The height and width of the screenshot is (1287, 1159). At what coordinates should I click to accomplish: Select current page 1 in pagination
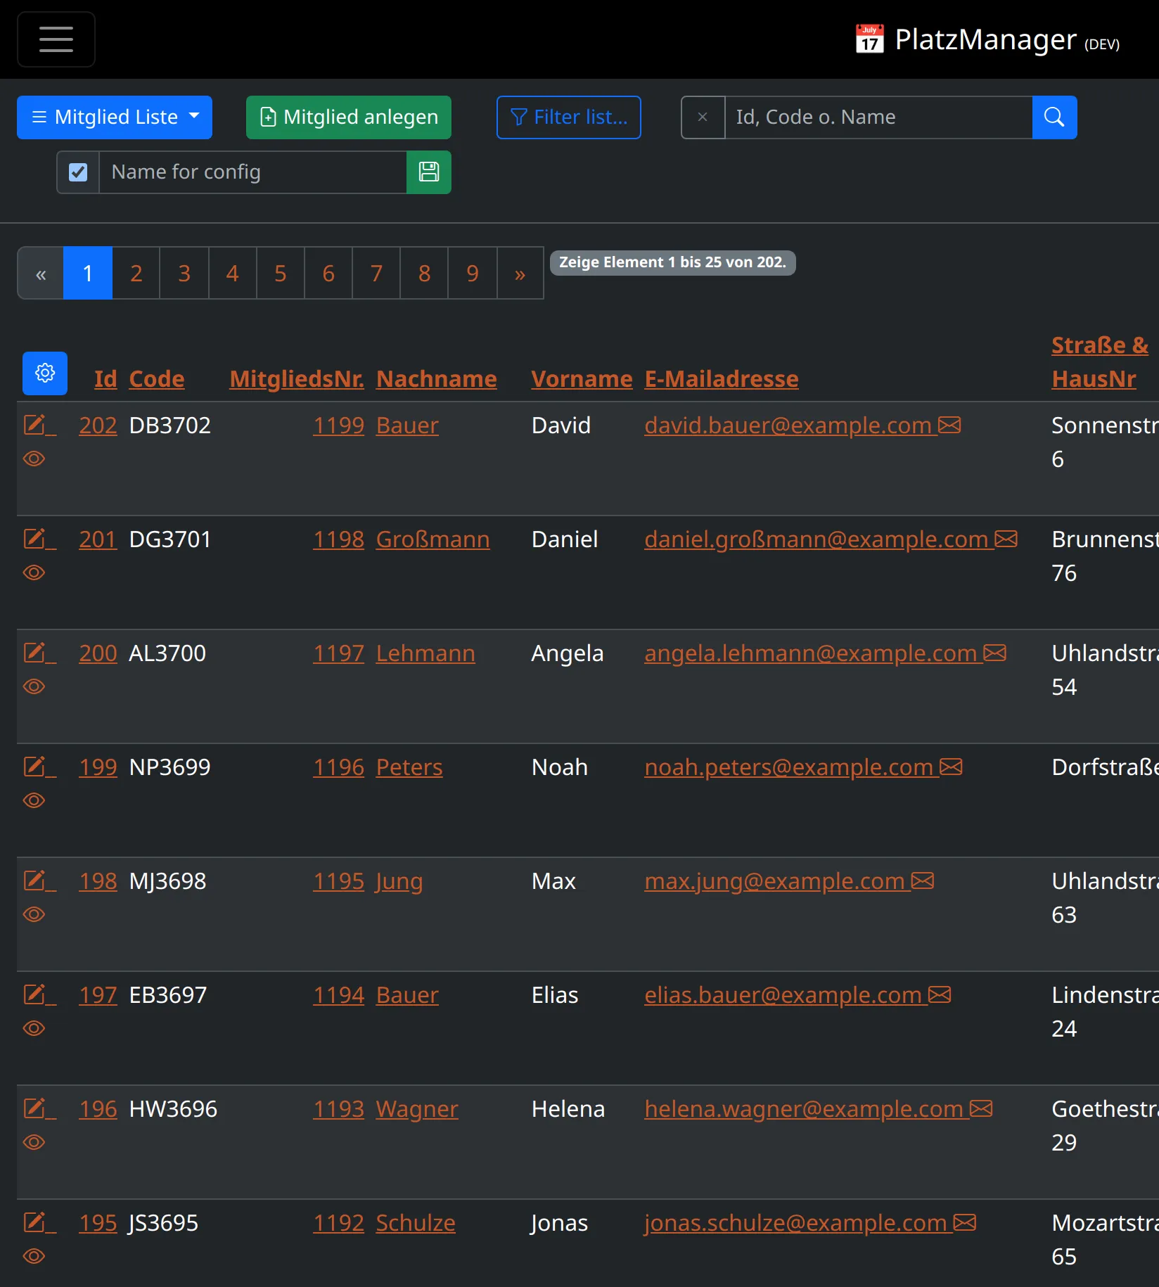(x=88, y=273)
